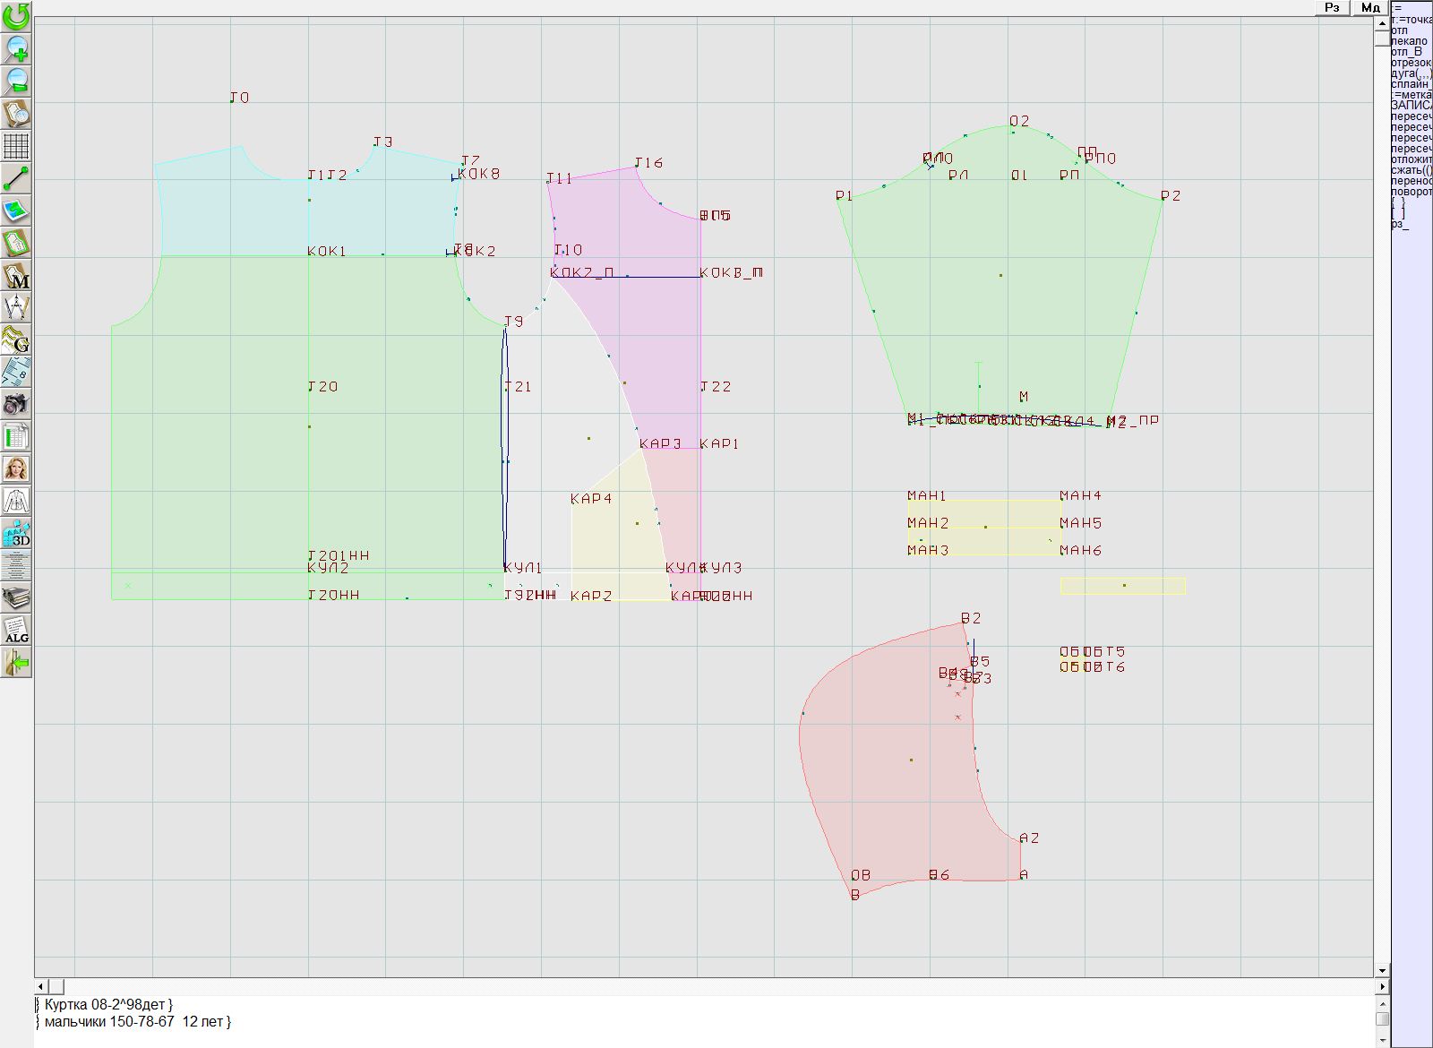Select the 'отрезок' command in the list
Viewport: 1433px width, 1048px height.
1411,63
